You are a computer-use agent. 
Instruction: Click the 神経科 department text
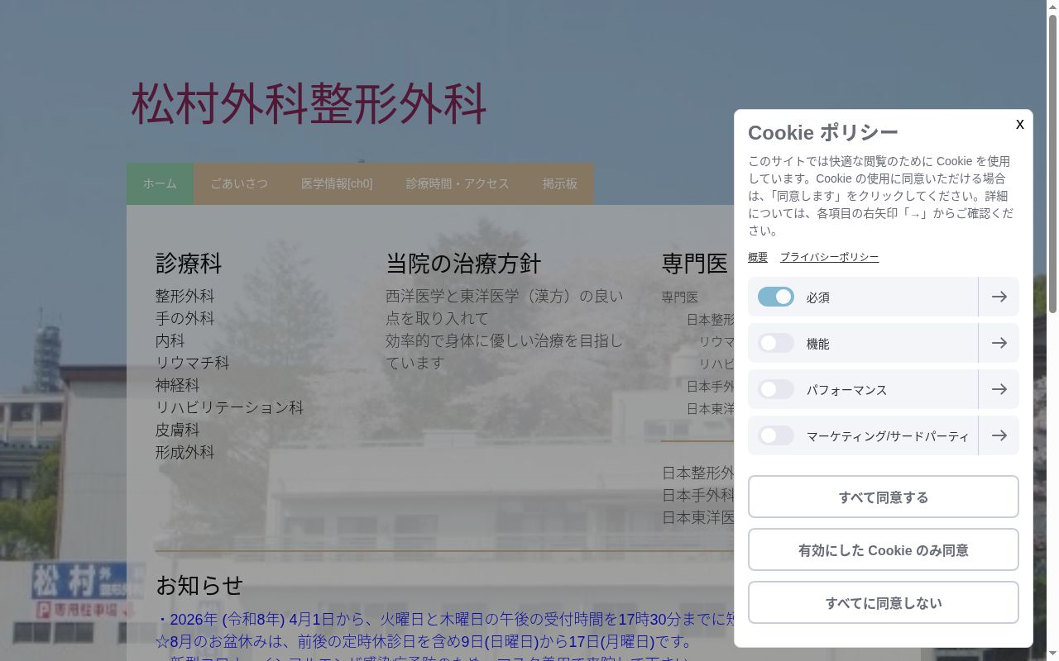(177, 385)
